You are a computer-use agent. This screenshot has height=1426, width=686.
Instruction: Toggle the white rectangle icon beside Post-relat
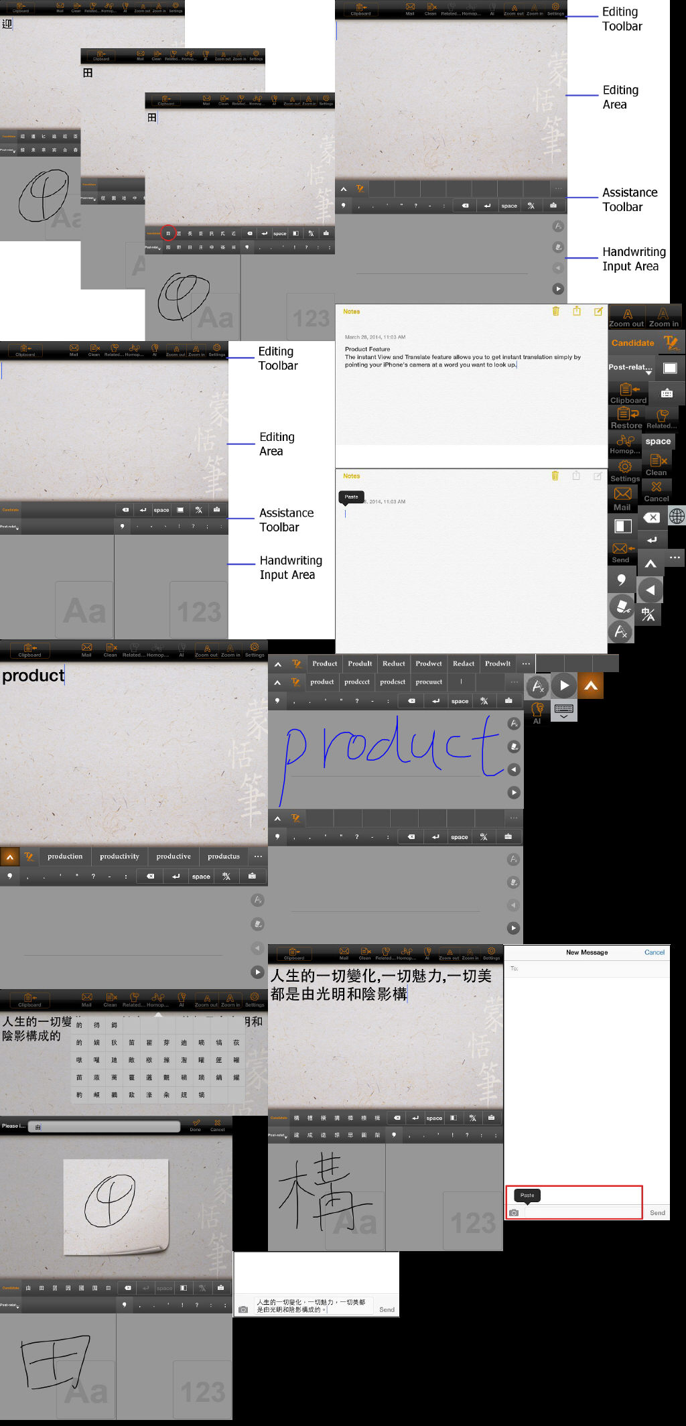click(669, 368)
